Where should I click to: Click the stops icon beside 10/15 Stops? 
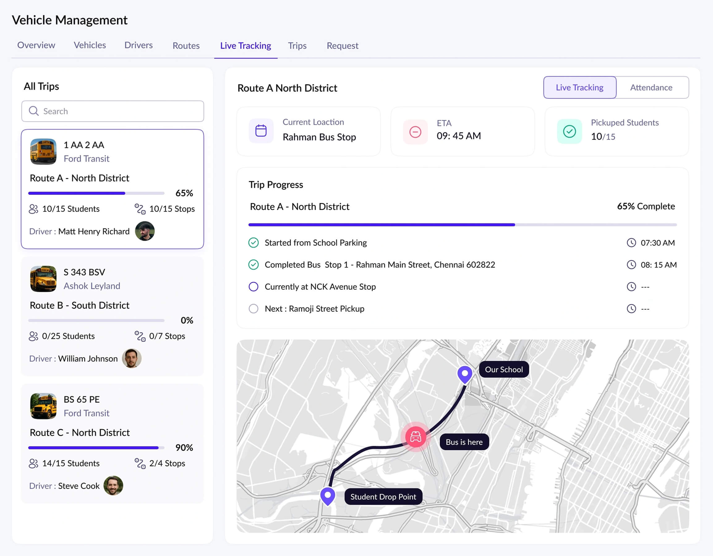click(x=140, y=209)
